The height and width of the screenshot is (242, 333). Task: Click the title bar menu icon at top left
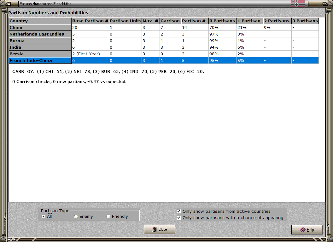click(8, 4)
